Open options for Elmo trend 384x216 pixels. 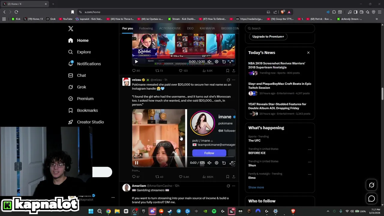click(309, 174)
